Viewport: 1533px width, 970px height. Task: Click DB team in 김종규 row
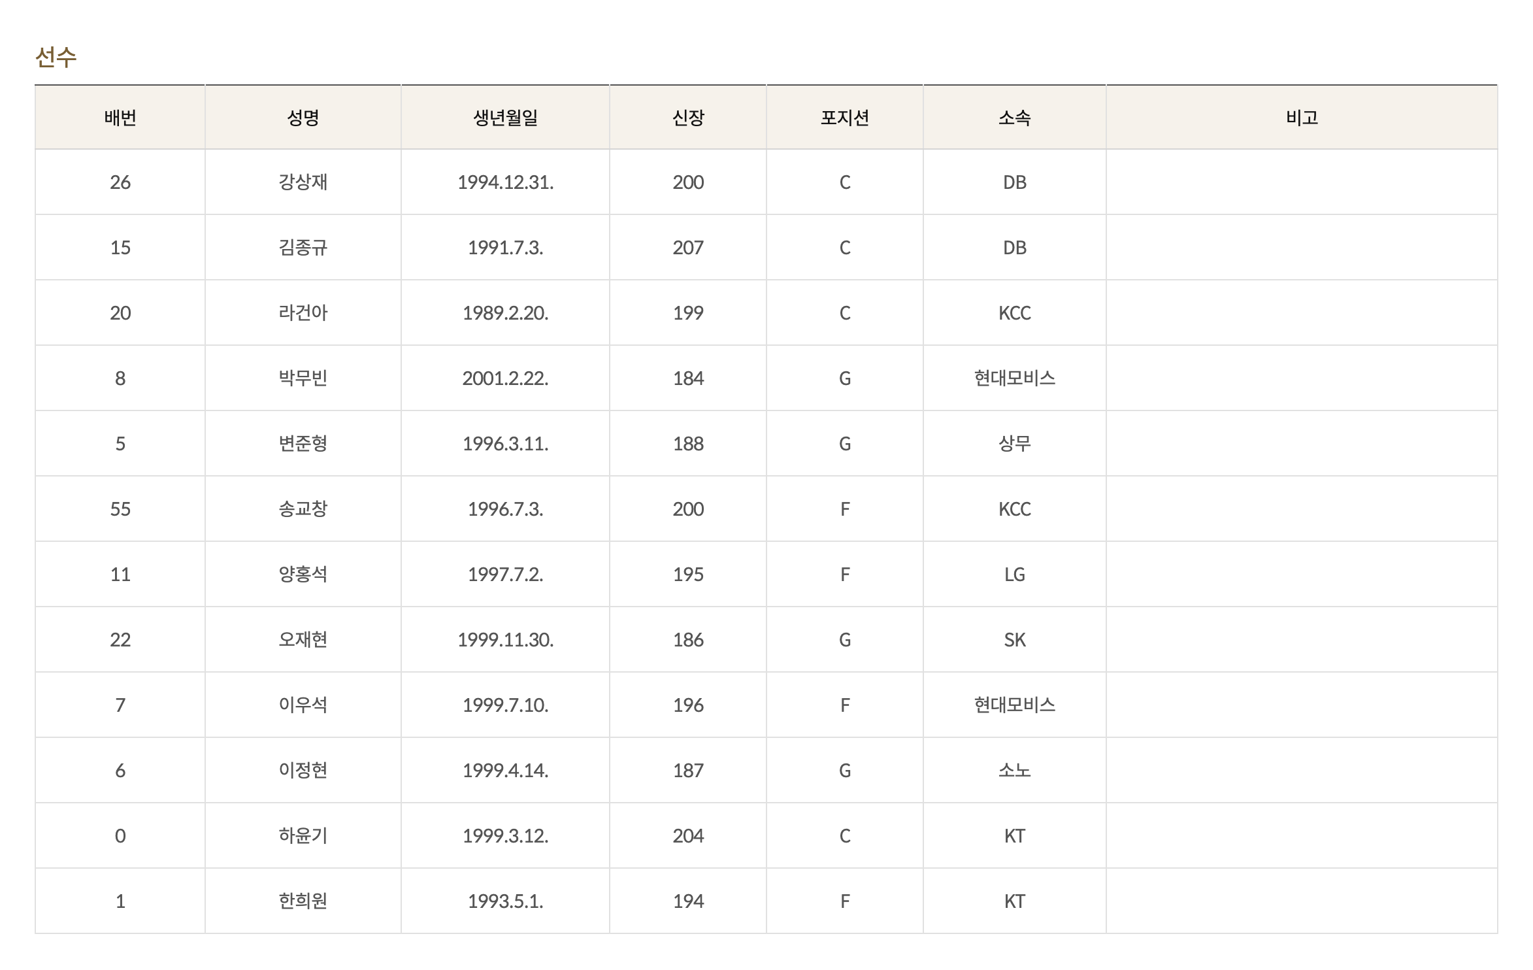(x=1015, y=248)
